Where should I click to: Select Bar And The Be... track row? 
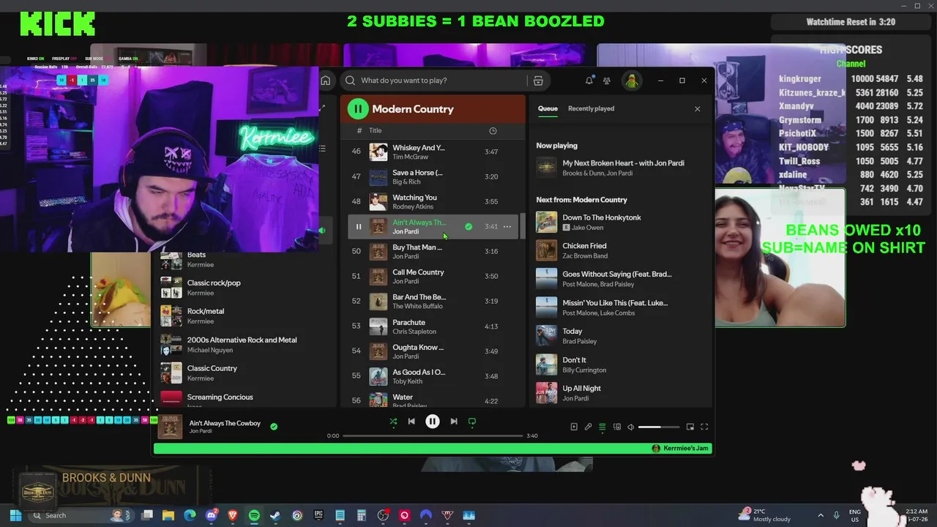(433, 302)
